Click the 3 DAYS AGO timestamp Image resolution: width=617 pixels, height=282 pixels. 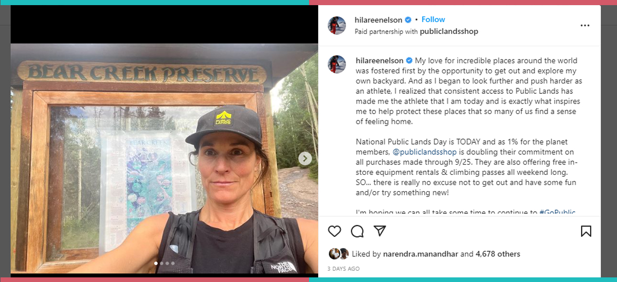coord(344,269)
